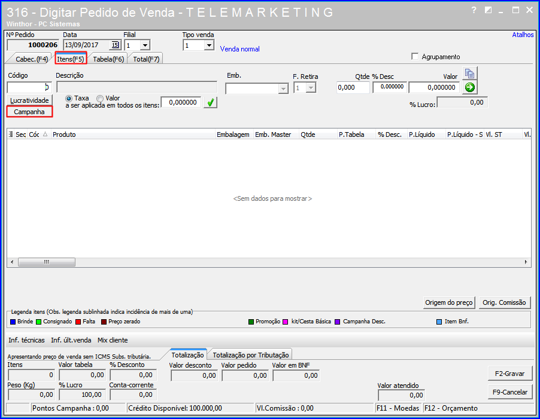Click the Lucratividade button
The height and width of the screenshot is (419, 540).
click(x=29, y=100)
